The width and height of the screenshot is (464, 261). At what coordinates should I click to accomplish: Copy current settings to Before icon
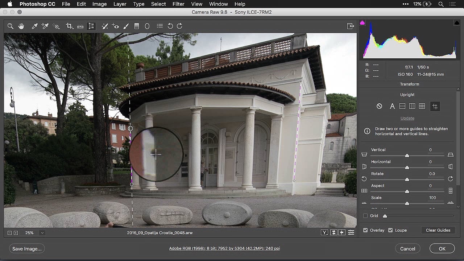342,233
